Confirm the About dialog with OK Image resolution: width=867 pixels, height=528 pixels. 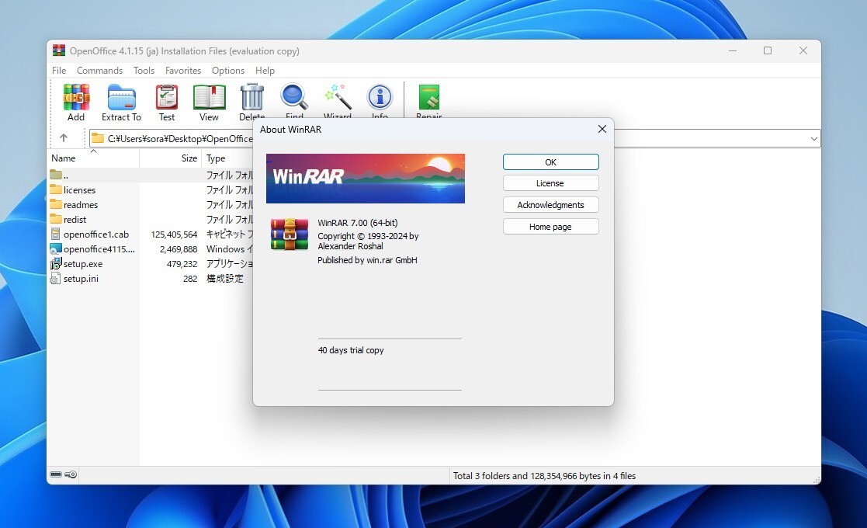(x=550, y=162)
